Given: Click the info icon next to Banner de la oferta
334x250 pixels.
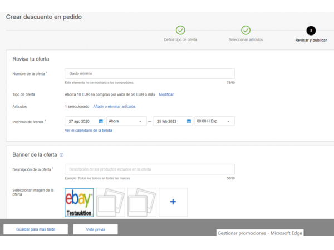Looking at the screenshot, I should pos(62,155).
